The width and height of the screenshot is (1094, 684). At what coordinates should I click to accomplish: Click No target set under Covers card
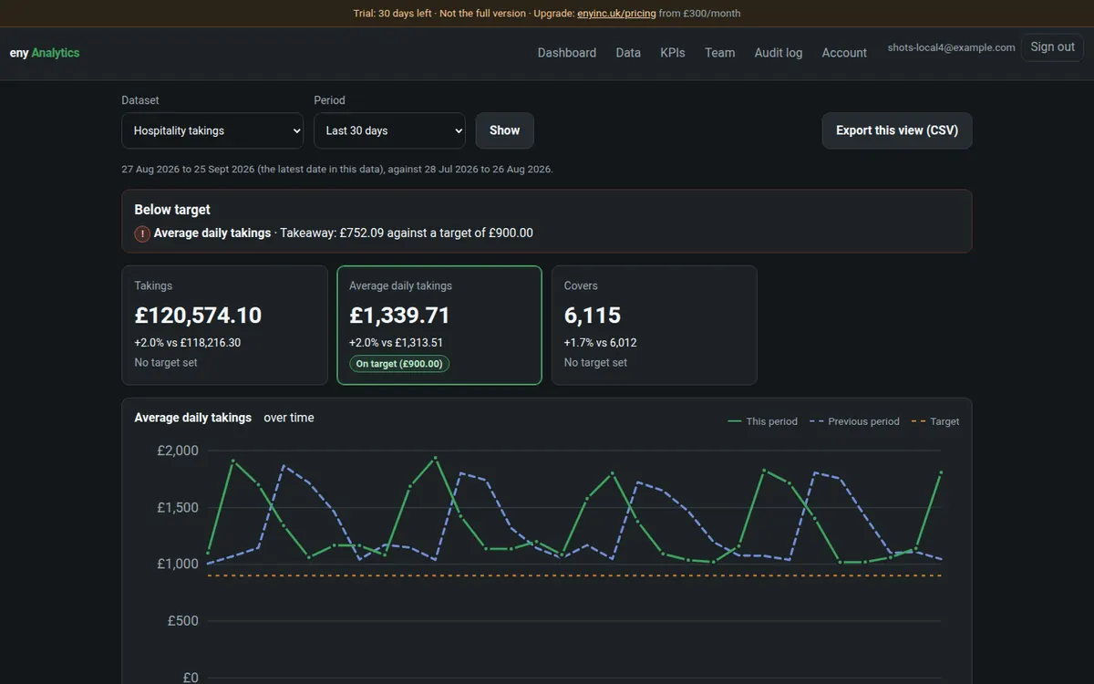[x=596, y=363]
